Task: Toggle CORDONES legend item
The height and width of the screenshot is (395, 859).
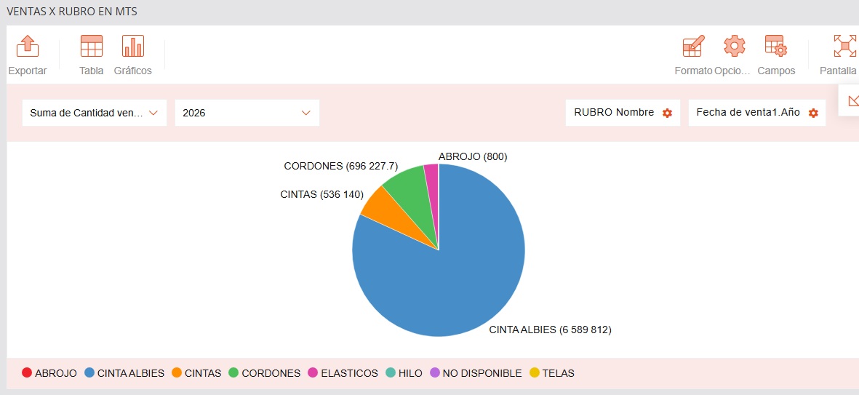Action: [264, 373]
